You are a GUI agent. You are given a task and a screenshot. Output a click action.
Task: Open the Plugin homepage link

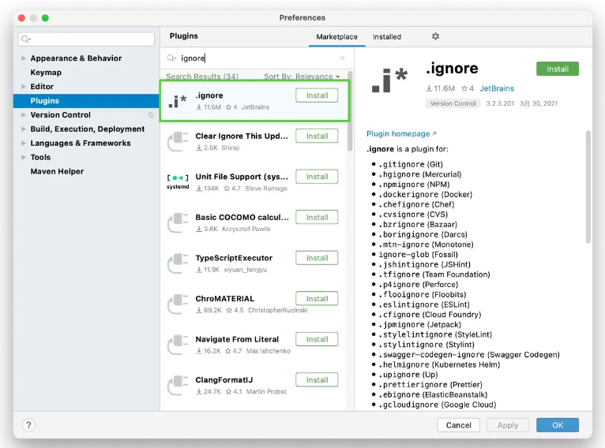[401, 133]
